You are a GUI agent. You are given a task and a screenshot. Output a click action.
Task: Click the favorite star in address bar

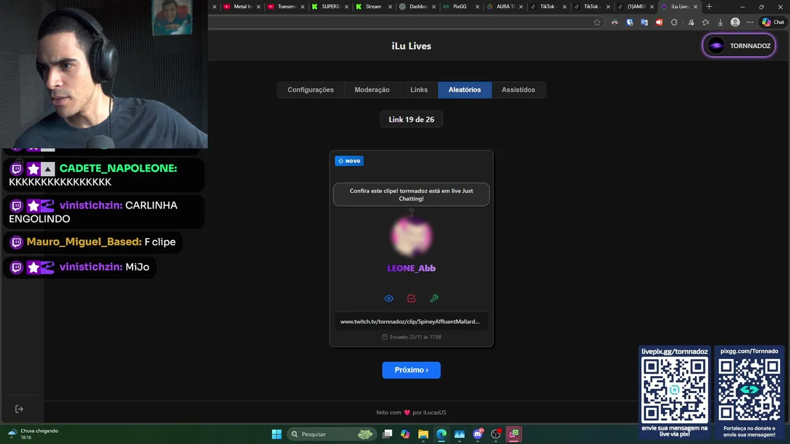click(597, 22)
